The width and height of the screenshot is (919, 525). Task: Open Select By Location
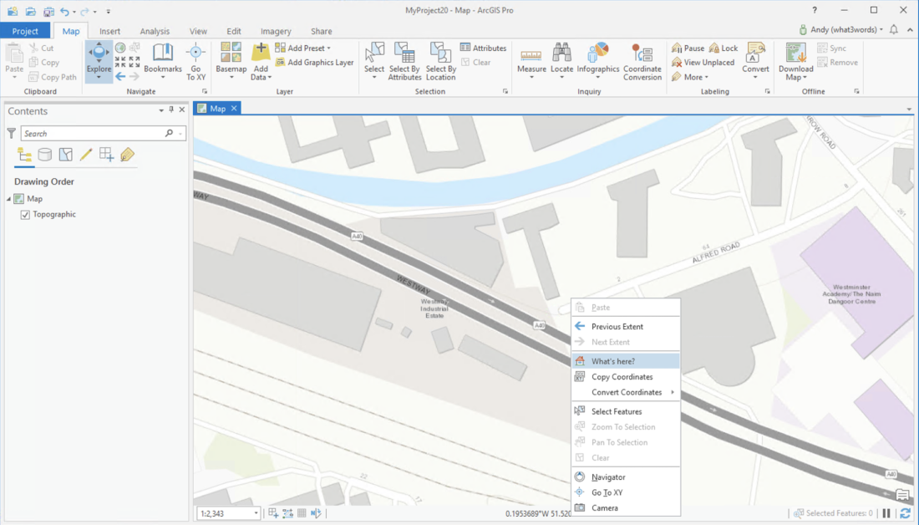(x=440, y=61)
